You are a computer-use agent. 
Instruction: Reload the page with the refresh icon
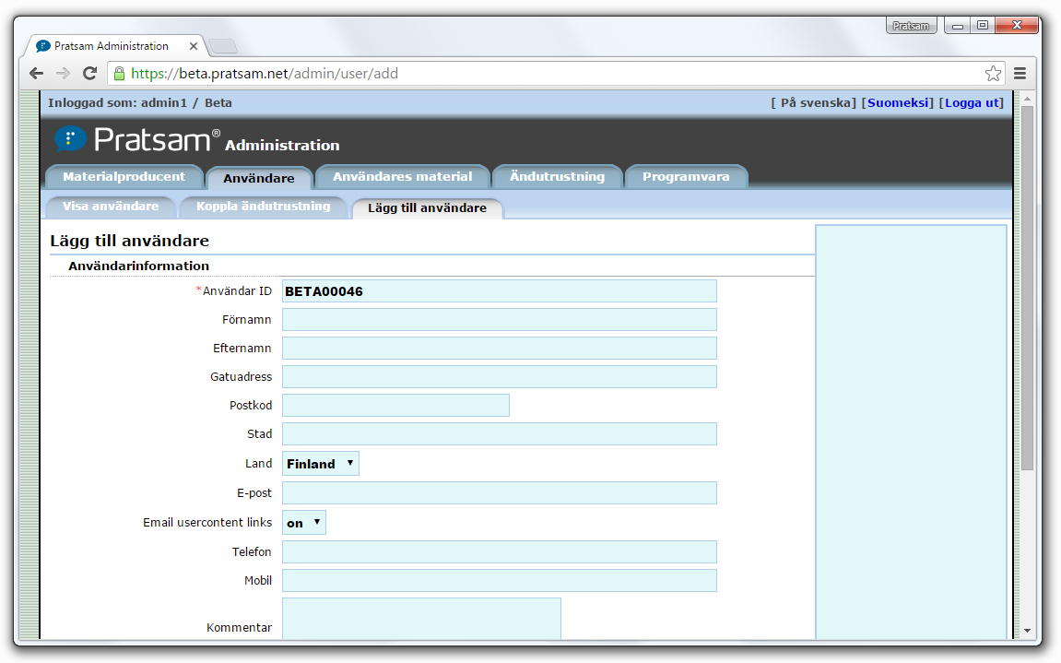coord(89,73)
